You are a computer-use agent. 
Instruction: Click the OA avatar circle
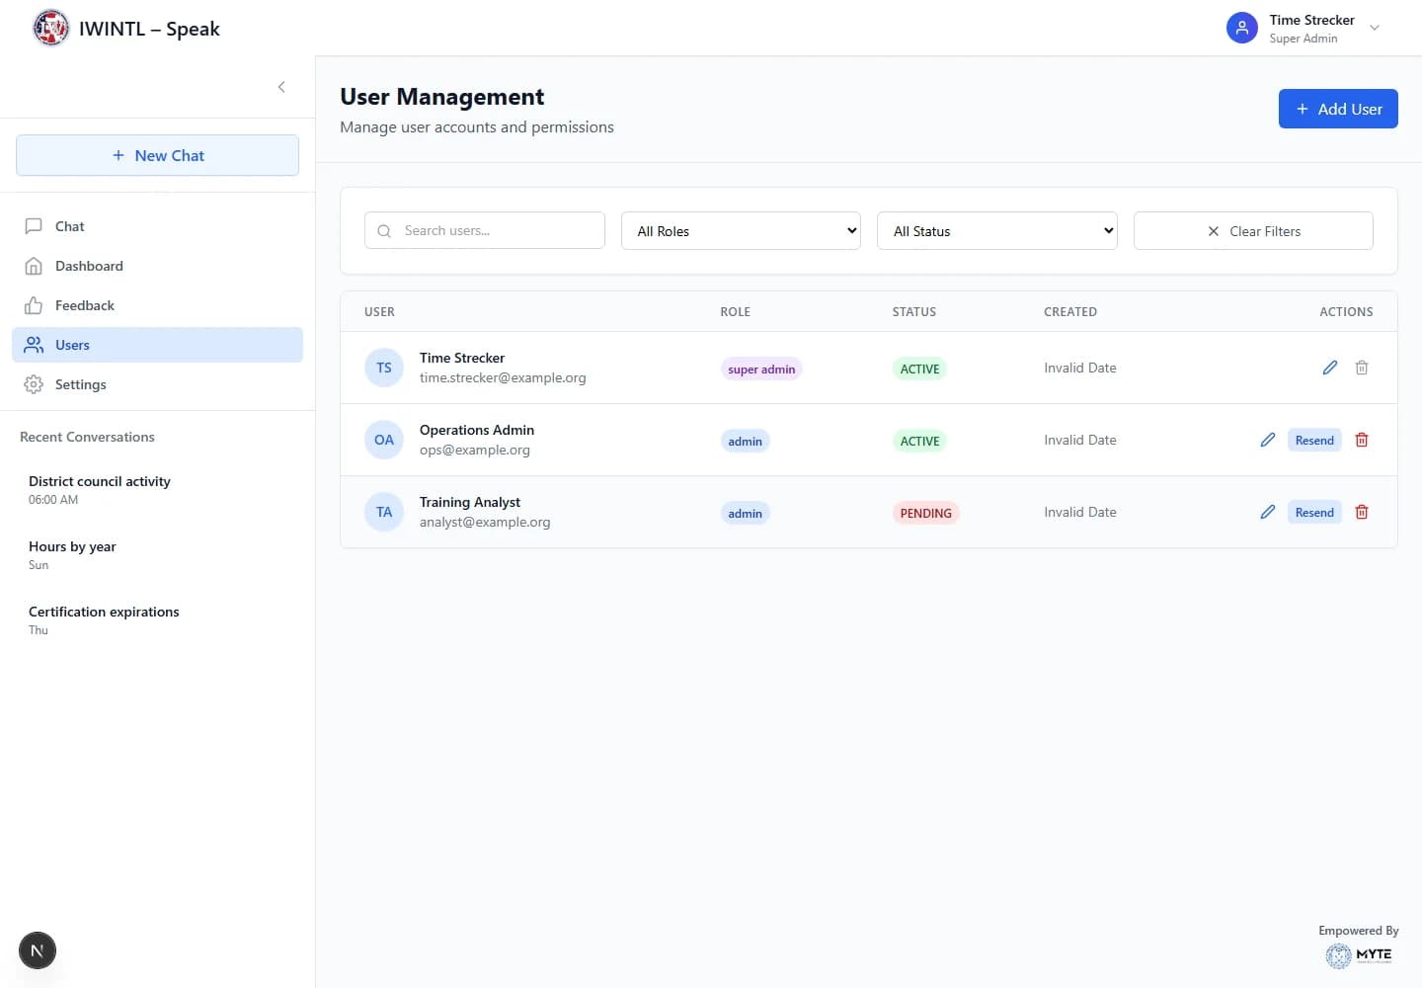click(384, 440)
